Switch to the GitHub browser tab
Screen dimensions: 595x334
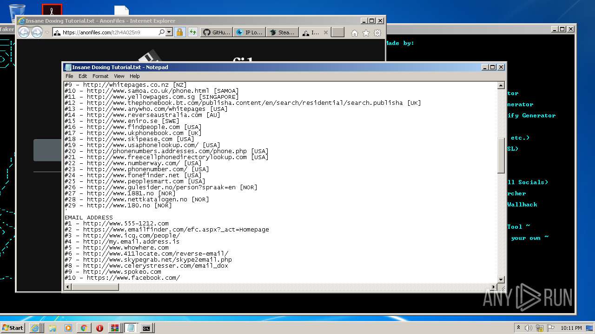point(217,32)
